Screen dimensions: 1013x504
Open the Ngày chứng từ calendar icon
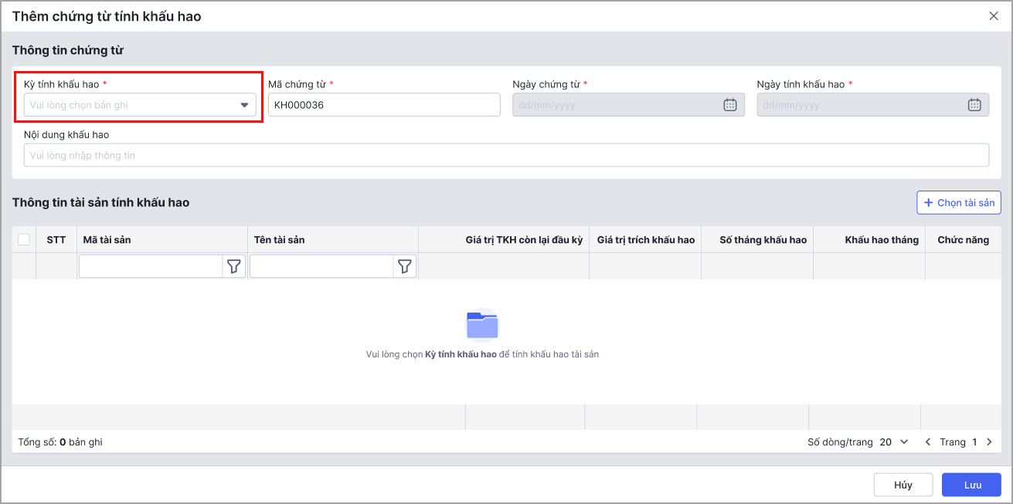click(730, 105)
